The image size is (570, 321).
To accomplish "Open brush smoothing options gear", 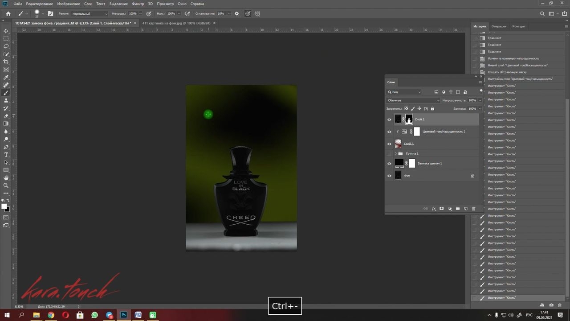I will pos(237,14).
